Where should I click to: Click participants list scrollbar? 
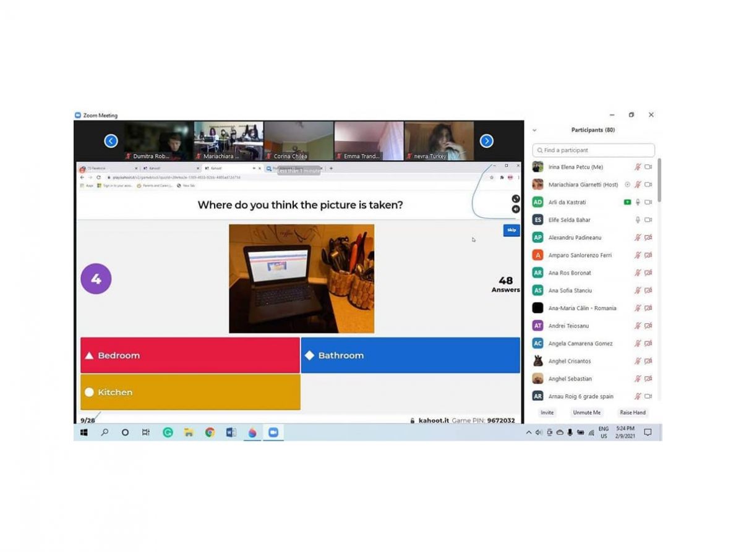pyautogui.click(x=659, y=180)
